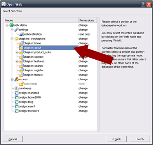Select the databases label
This screenshot has height=145, width=153.
click(25, 88)
